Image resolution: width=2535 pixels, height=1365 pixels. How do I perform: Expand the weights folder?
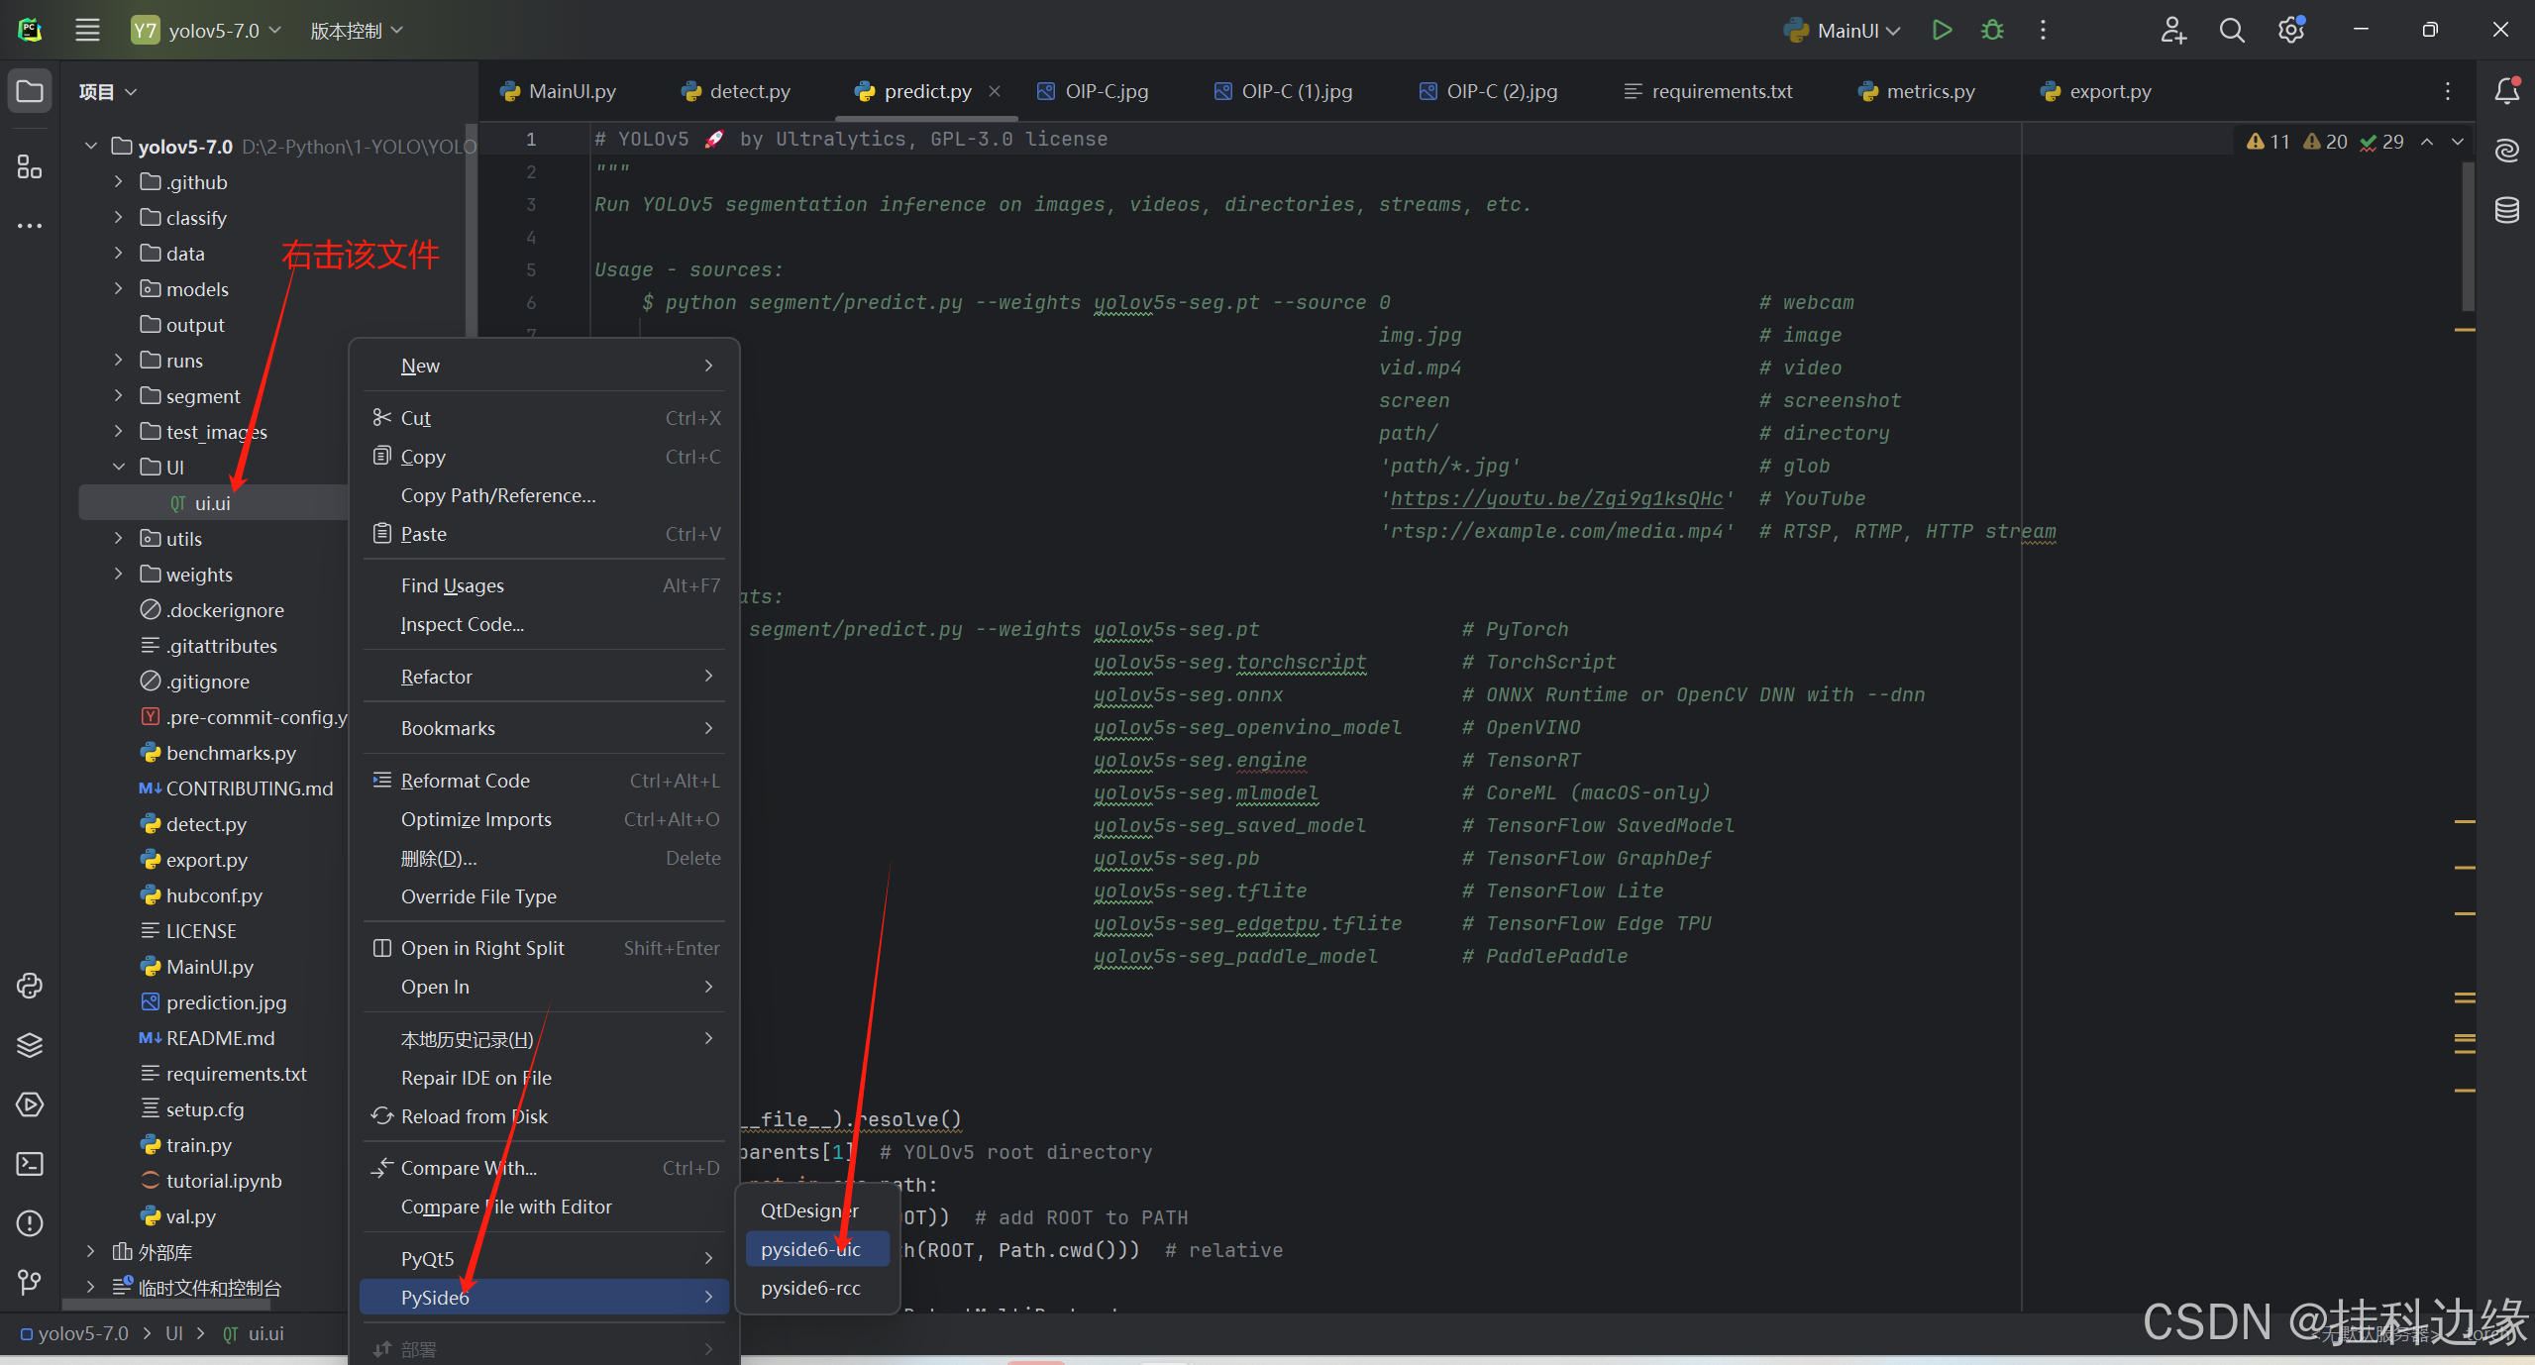point(118,575)
